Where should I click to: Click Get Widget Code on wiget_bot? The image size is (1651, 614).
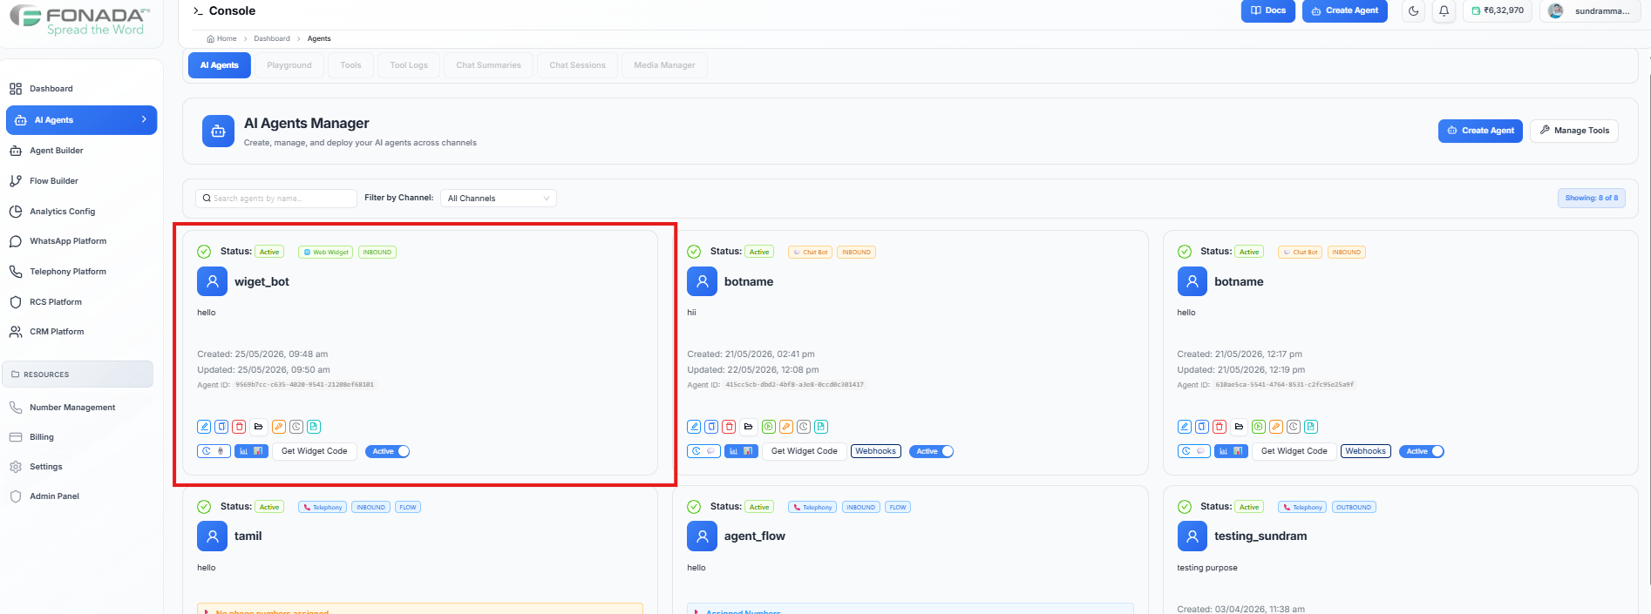click(x=315, y=451)
